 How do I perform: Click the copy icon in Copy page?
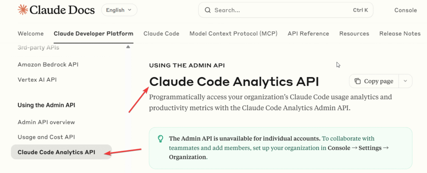tap(357, 81)
